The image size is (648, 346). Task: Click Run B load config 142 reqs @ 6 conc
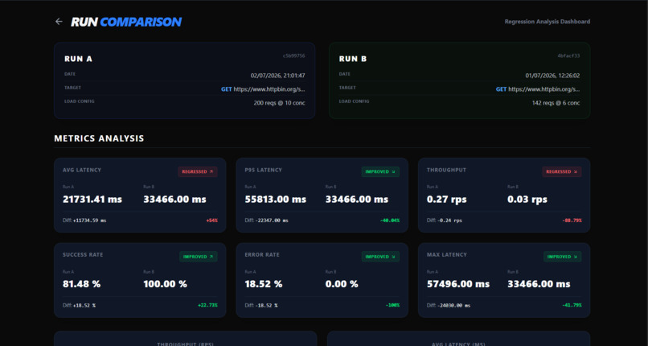coord(556,103)
